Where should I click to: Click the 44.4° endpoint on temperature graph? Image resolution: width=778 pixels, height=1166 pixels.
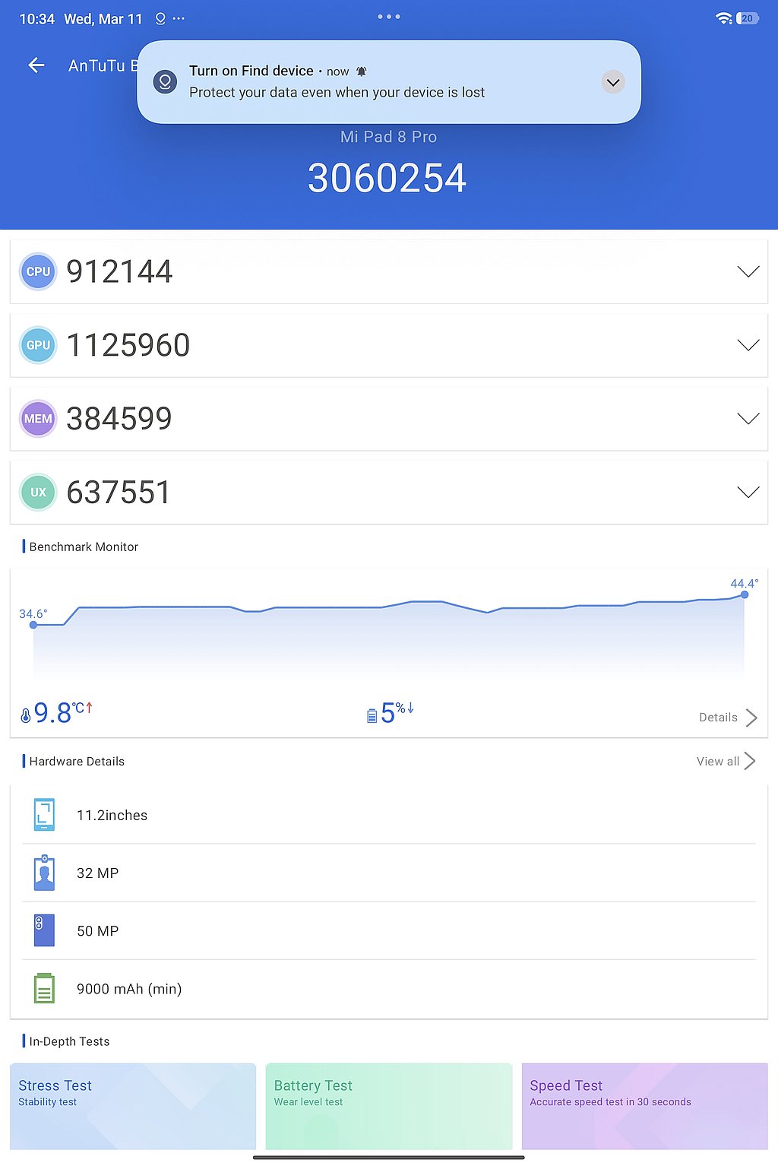pyautogui.click(x=745, y=594)
